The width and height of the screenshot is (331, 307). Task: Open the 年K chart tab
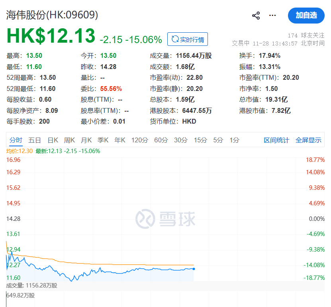click(x=119, y=140)
